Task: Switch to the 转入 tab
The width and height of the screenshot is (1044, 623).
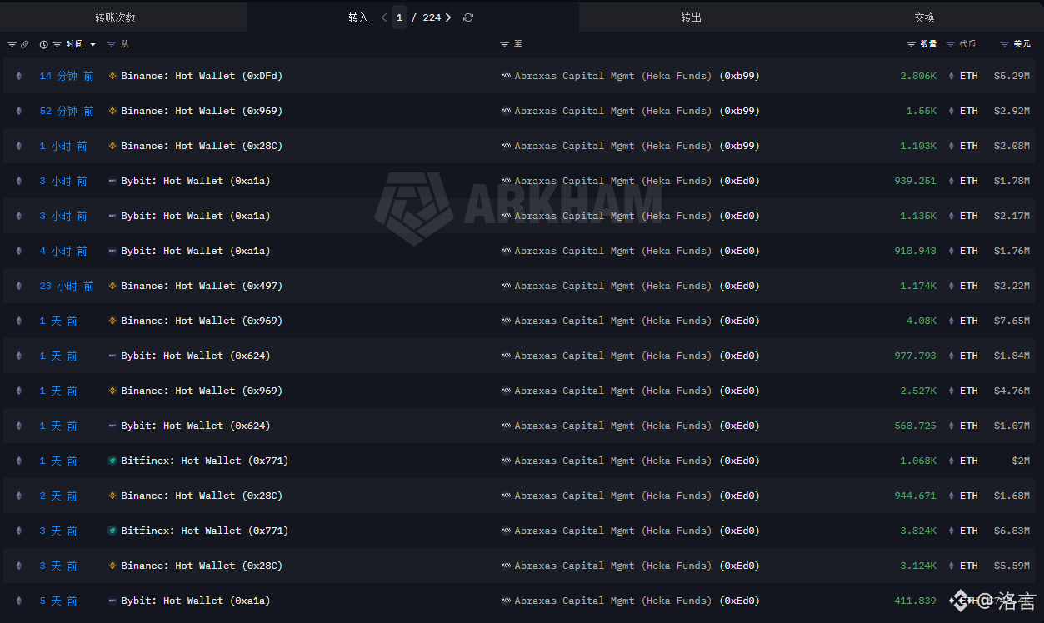Action: pyautogui.click(x=358, y=17)
